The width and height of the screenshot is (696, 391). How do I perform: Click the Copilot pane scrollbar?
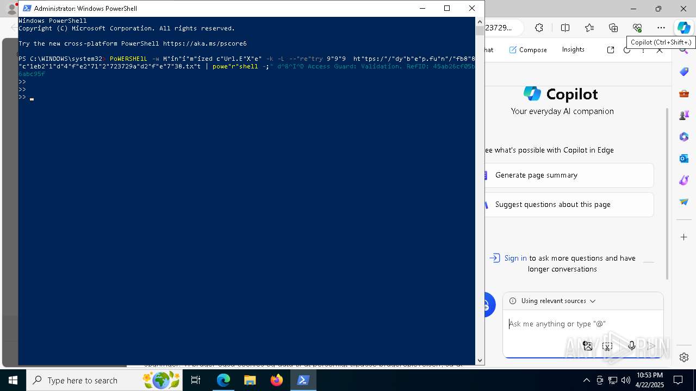coord(667,193)
